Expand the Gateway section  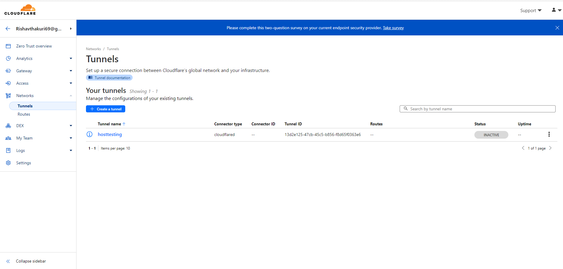(71, 71)
